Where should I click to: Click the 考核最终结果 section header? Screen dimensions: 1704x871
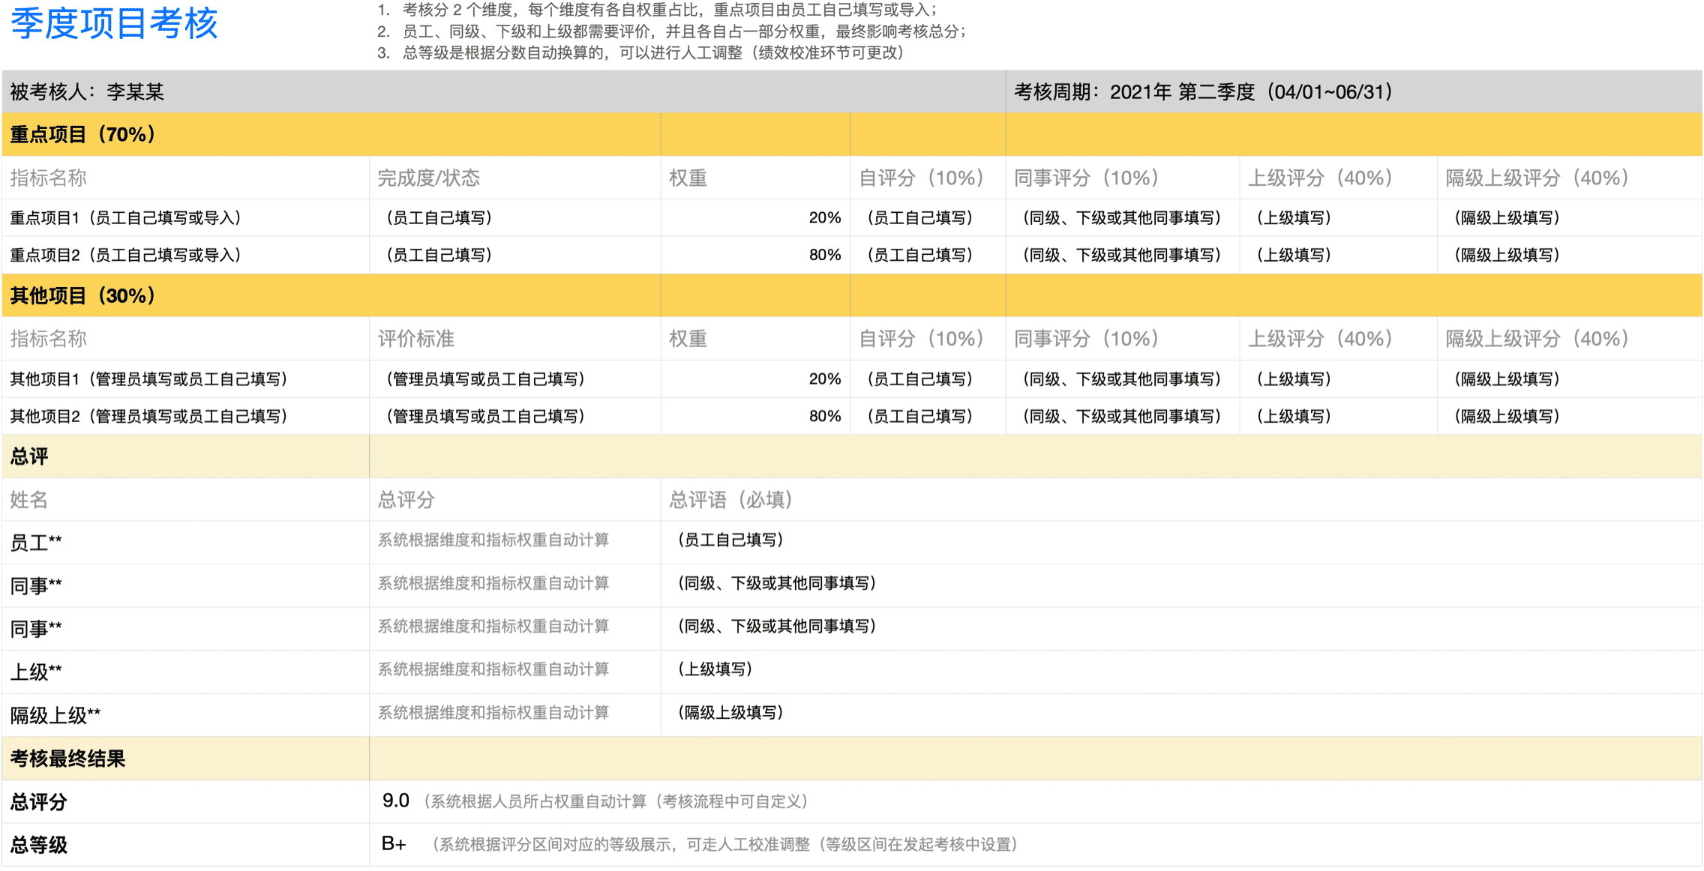(x=186, y=759)
